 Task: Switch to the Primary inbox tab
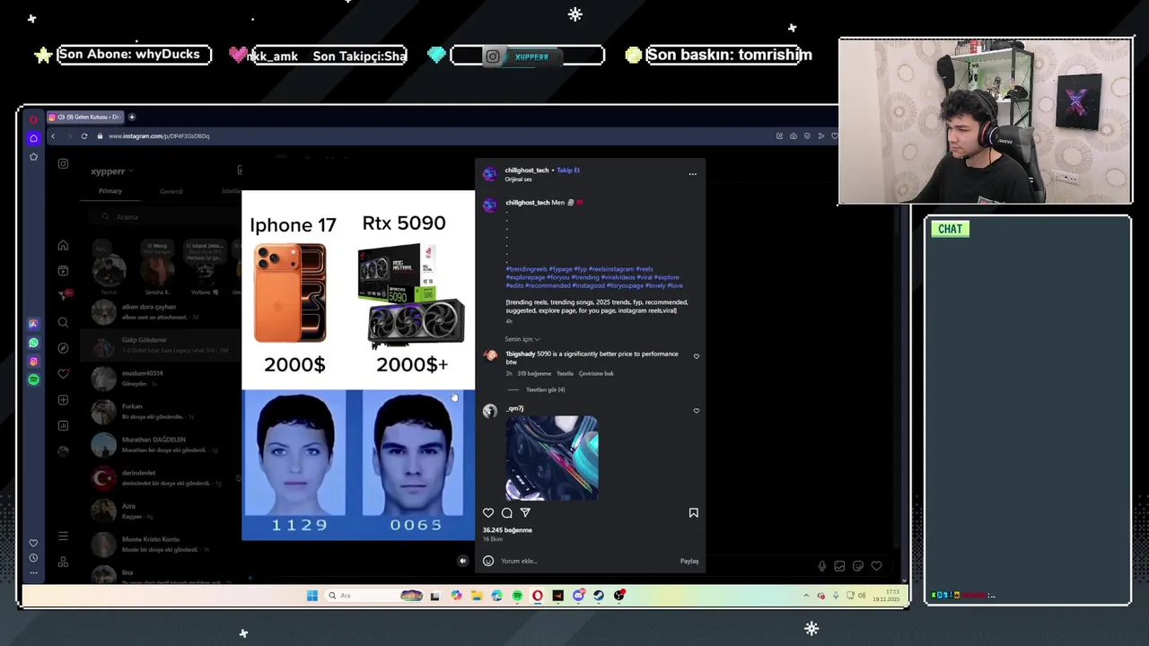pyautogui.click(x=110, y=191)
